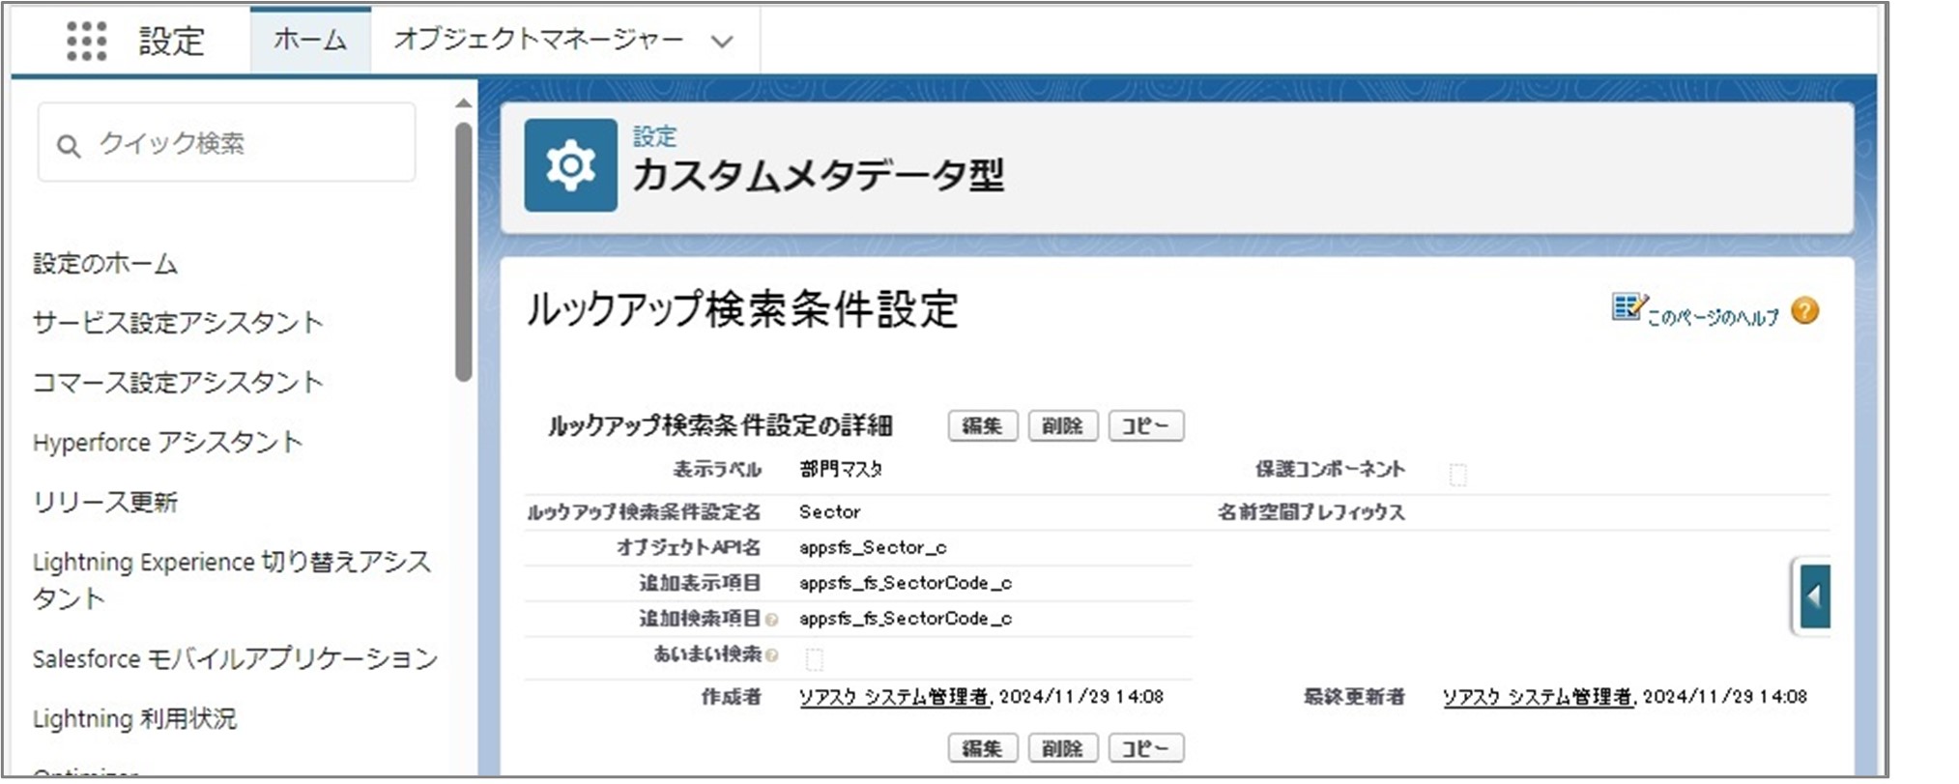1959x784 pixels.
Task: Click help icon next to あいまい検索
Action: pyautogui.click(x=771, y=655)
